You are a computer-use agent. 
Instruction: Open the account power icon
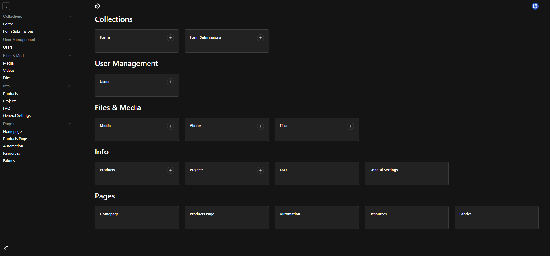click(535, 6)
